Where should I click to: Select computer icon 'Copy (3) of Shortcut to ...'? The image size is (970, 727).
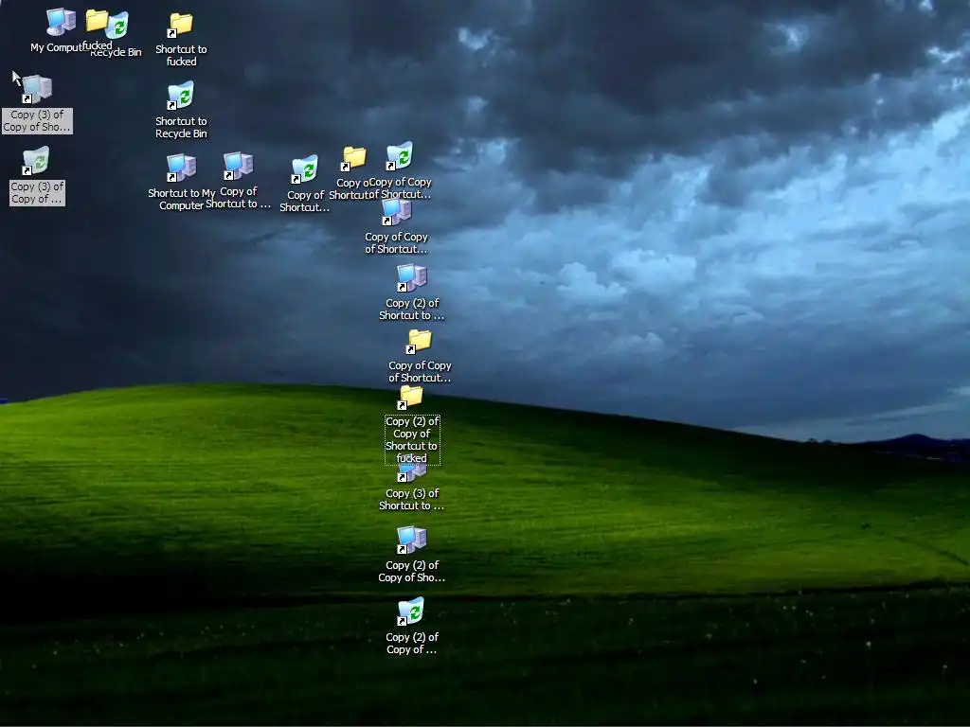point(412,473)
